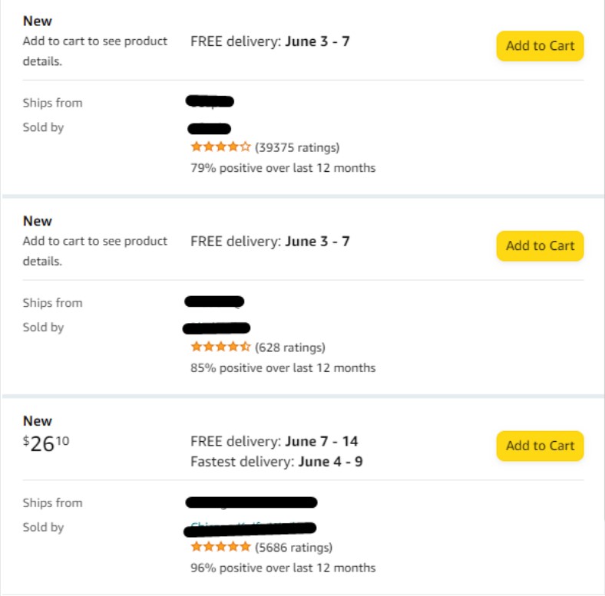Click the redacted seller link with 96% positive
This screenshot has height=596, width=605.
(x=250, y=528)
